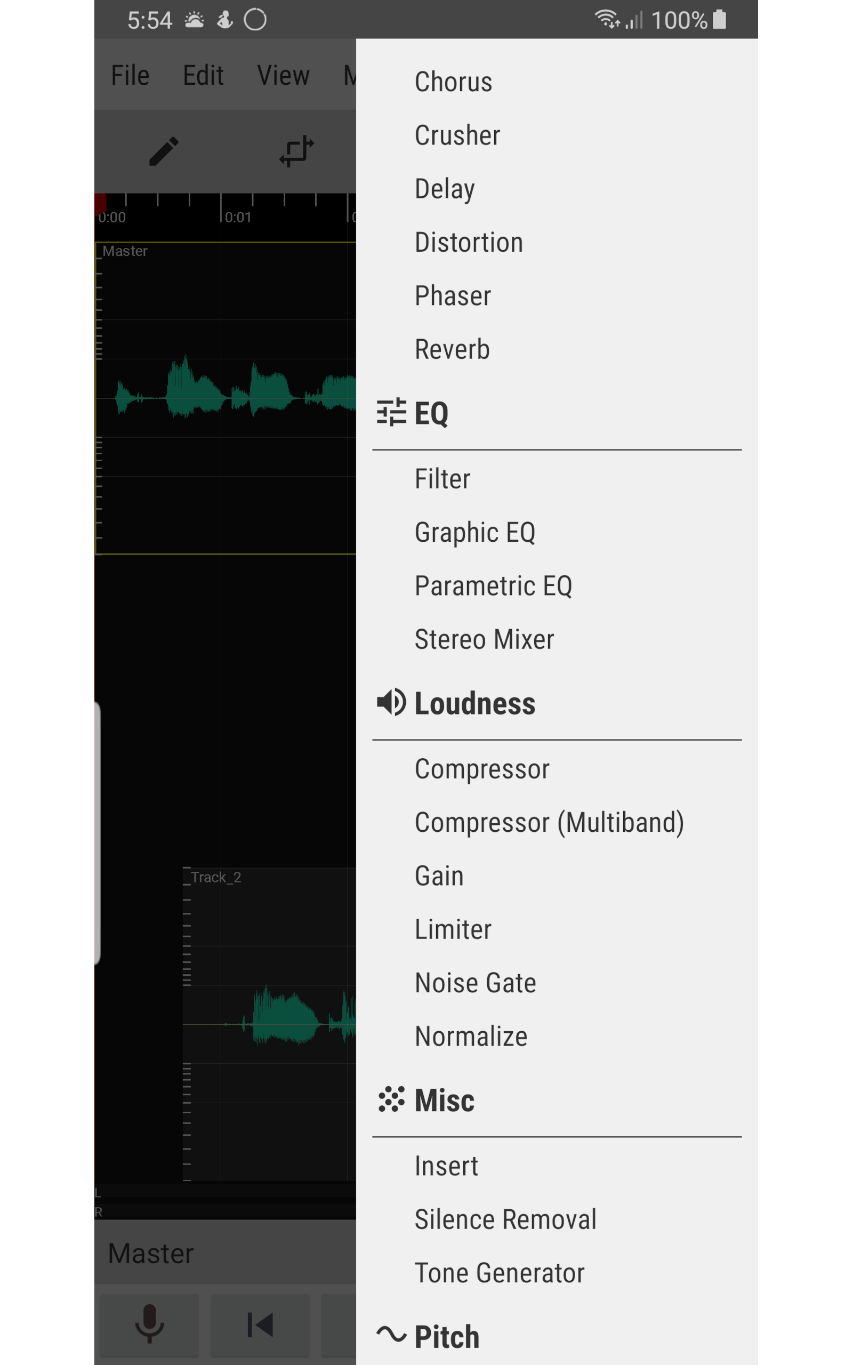Click the EQ sliders icon

(x=392, y=412)
